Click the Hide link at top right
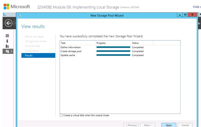 196,7
